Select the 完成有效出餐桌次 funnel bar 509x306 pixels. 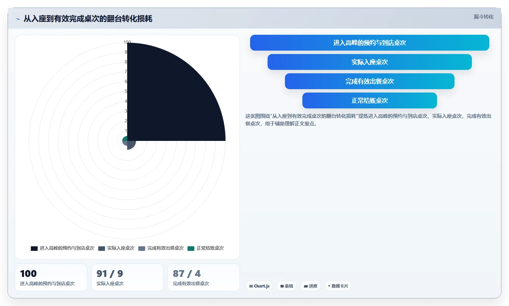369,81
